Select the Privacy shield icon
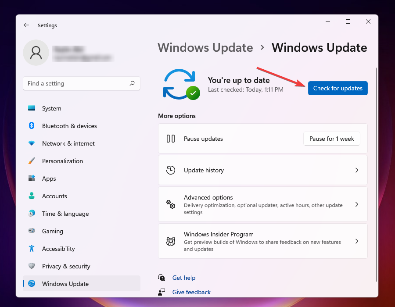This screenshot has height=307, width=395. tap(32, 266)
